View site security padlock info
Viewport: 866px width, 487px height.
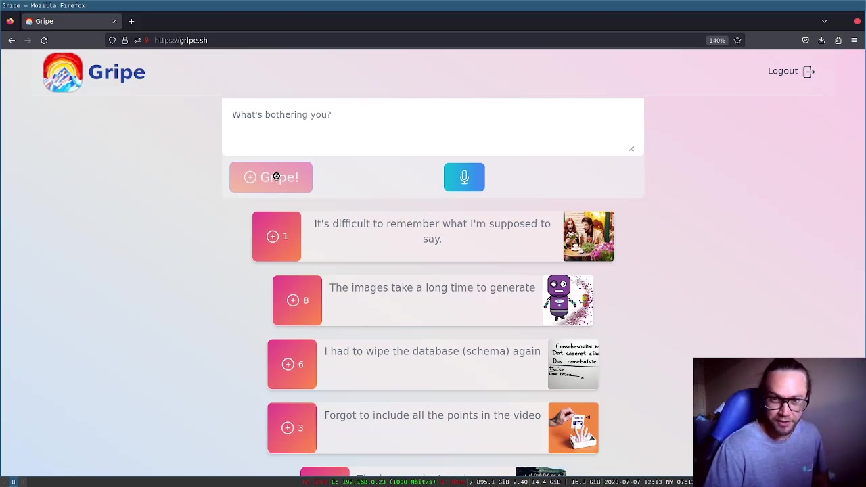pos(124,40)
